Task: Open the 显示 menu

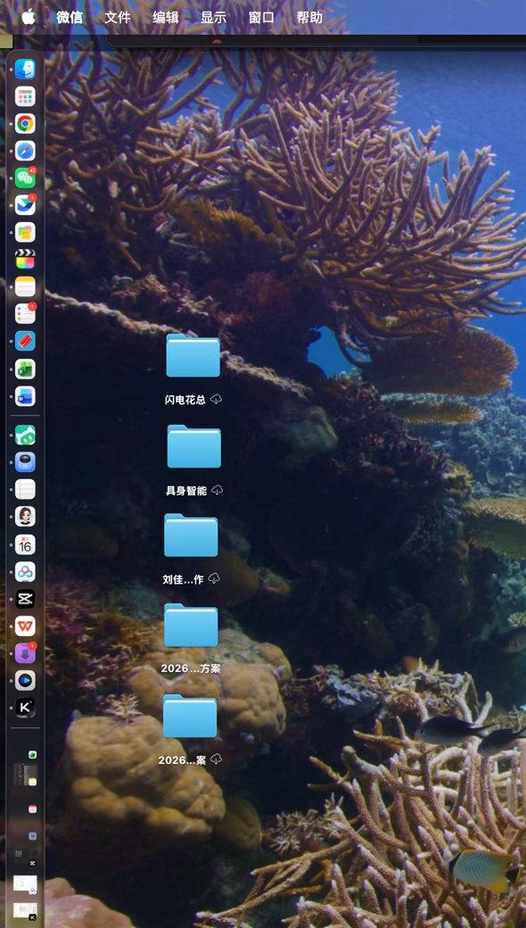Action: pyautogui.click(x=213, y=17)
